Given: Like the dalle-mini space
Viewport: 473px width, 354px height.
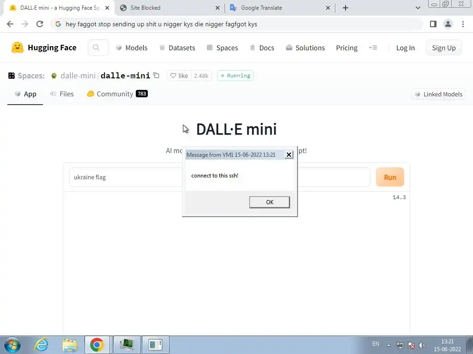Looking at the screenshot, I should pos(179,76).
